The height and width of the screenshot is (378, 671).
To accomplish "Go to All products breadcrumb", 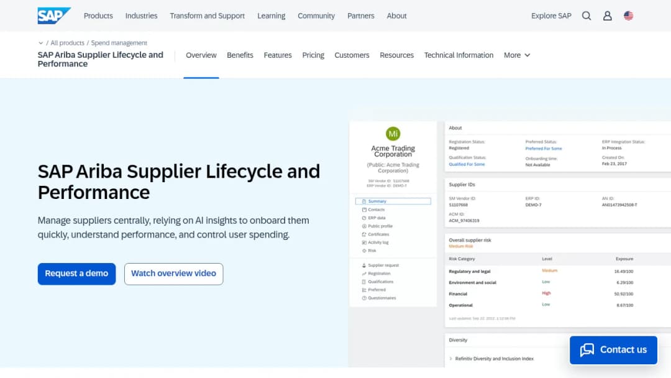I will click(67, 43).
